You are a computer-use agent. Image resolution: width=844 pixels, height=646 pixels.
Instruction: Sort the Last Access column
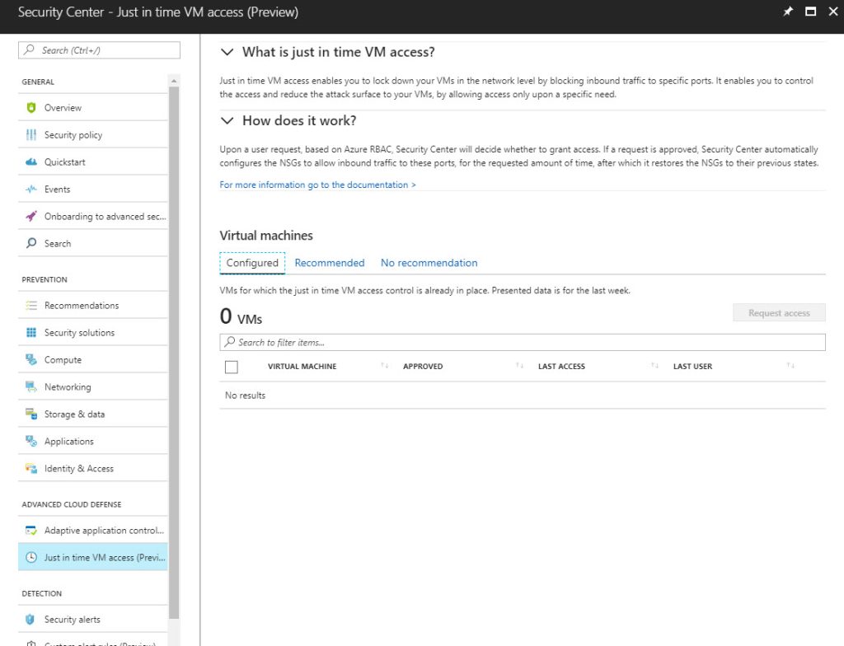pos(655,366)
